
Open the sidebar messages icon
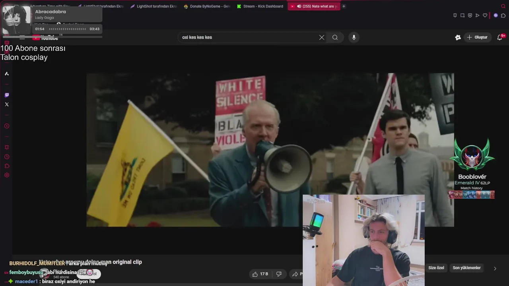tap(7, 166)
